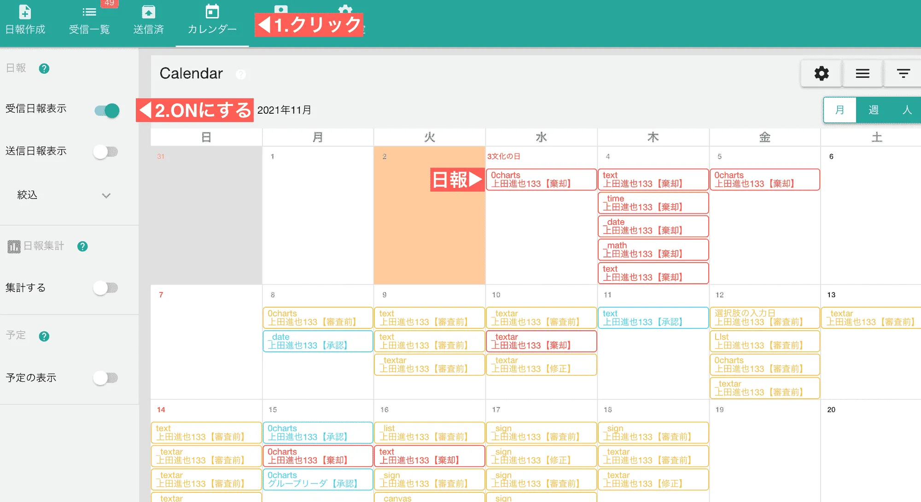Open the help icon beside 予定
Image resolution: width=921 pixels, height=502 pixels.
pyautogui.click(x=44, y=336)
